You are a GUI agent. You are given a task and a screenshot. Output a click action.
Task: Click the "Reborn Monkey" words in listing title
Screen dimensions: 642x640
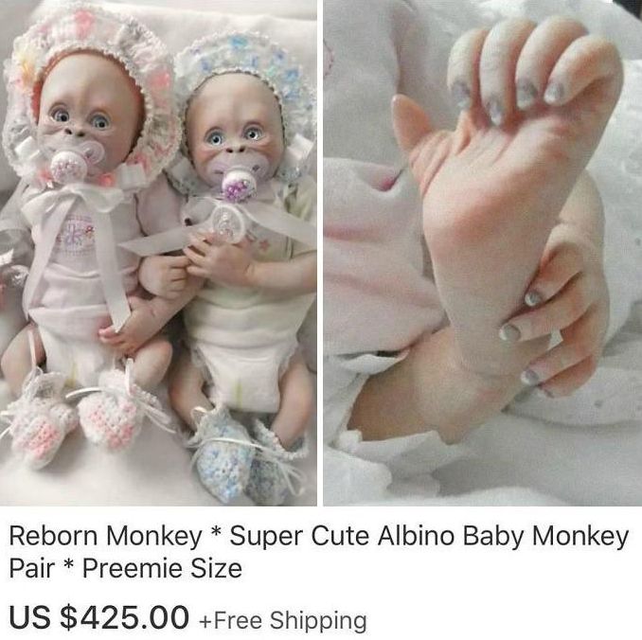point(106,536)
